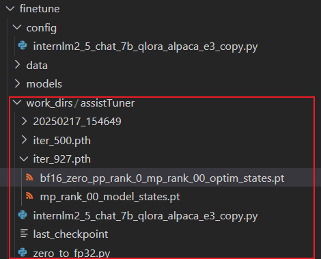The height and width of the screenshot is (259, 321).
Task: Expand the models folder chevron
Action: (17, 83)
